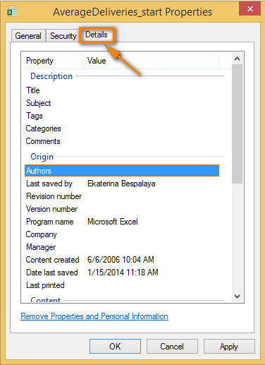Select the Revision number row
Screen dimensions: 265x365
pyautogui.click(x=122, y=196)
